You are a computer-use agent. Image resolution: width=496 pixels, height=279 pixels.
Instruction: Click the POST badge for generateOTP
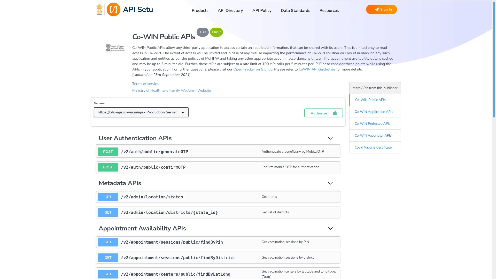tap(108, 152)
